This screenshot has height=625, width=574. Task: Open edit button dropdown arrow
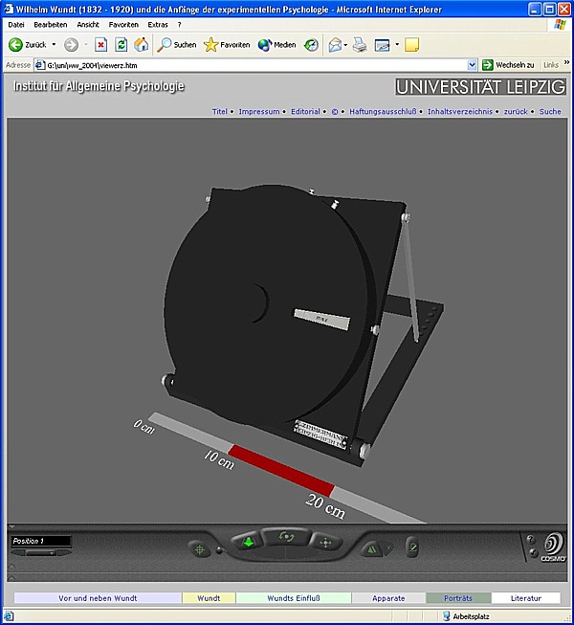pyautogui.click(x=397, y=45)
